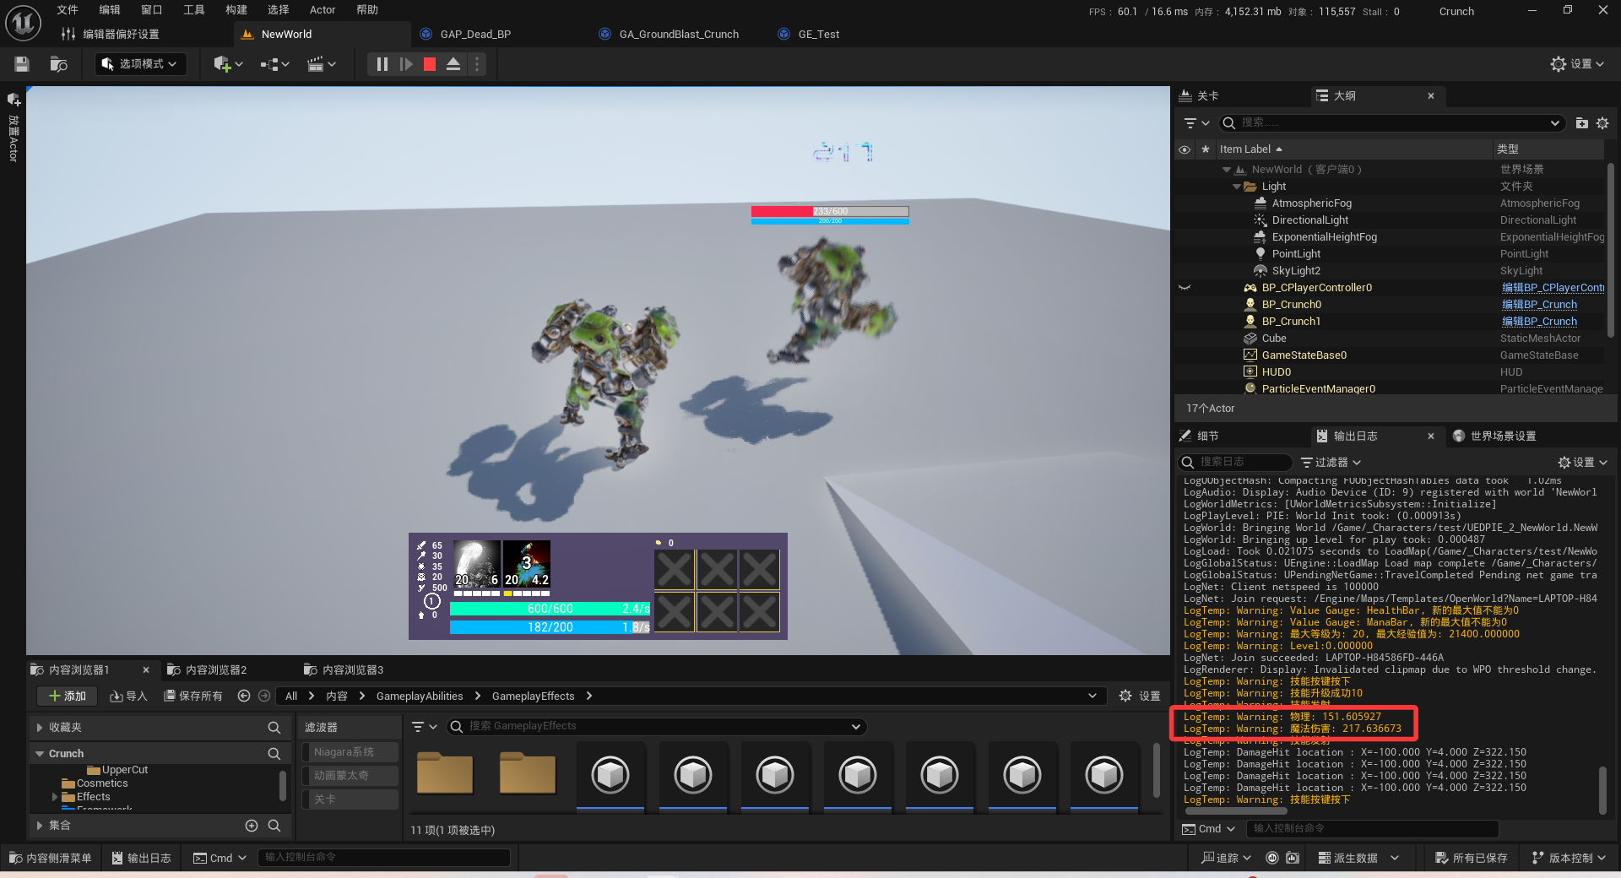Click the output log vertical scrollbar
Viewport: 1621px width, 878px height.
click(x=1602, y=790)
